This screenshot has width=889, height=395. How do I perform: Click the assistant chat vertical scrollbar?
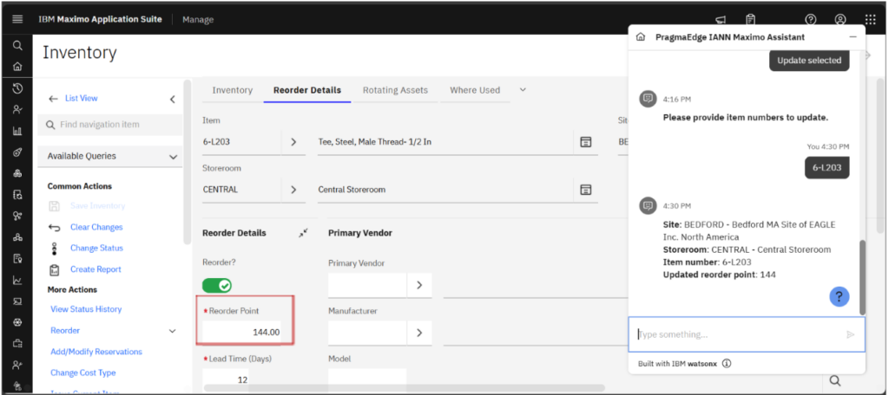point(862,277)
